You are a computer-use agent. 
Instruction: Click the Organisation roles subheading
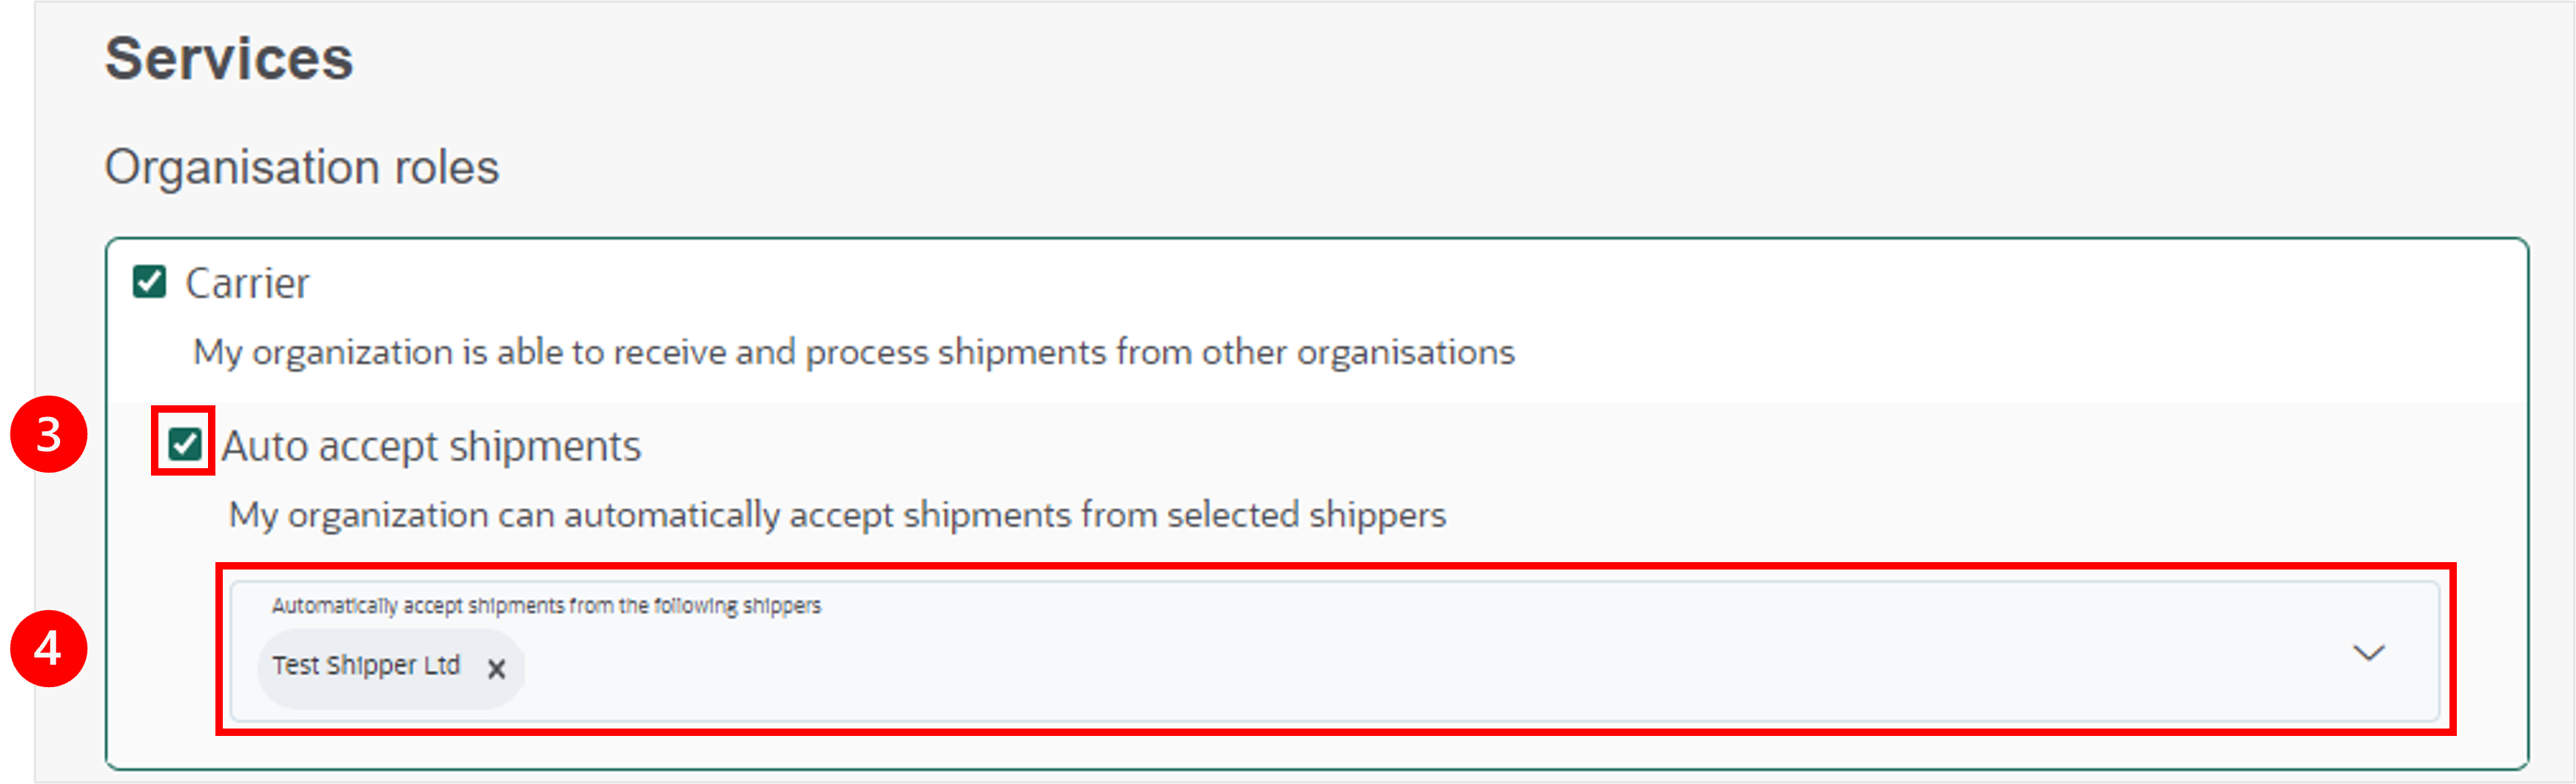301,166
